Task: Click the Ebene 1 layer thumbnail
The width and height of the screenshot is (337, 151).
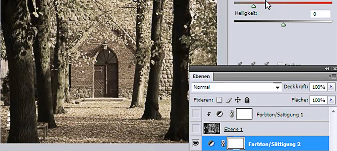Action: tap(212, 128)
